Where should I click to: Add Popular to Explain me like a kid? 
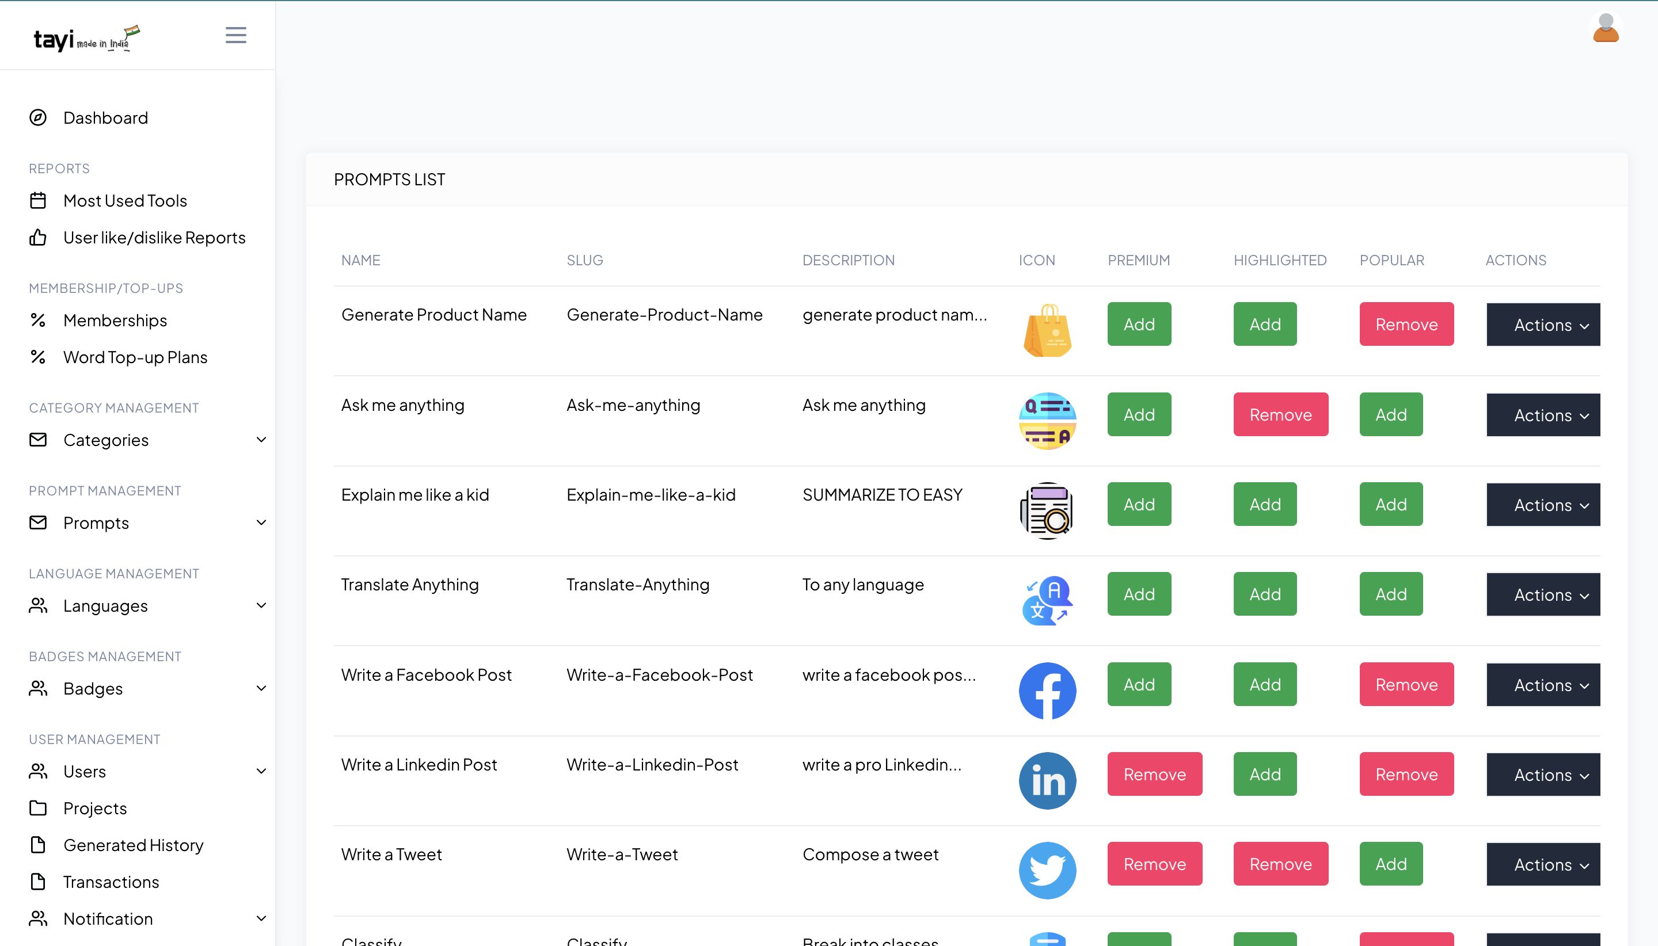(1391, 503)
